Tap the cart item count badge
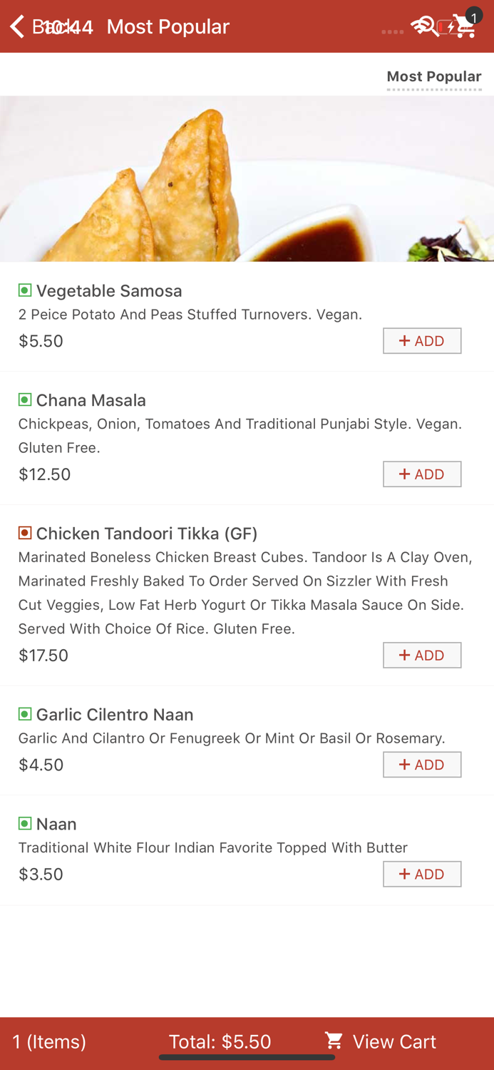Screen dimensions: 494x1070 click(474, 17)
